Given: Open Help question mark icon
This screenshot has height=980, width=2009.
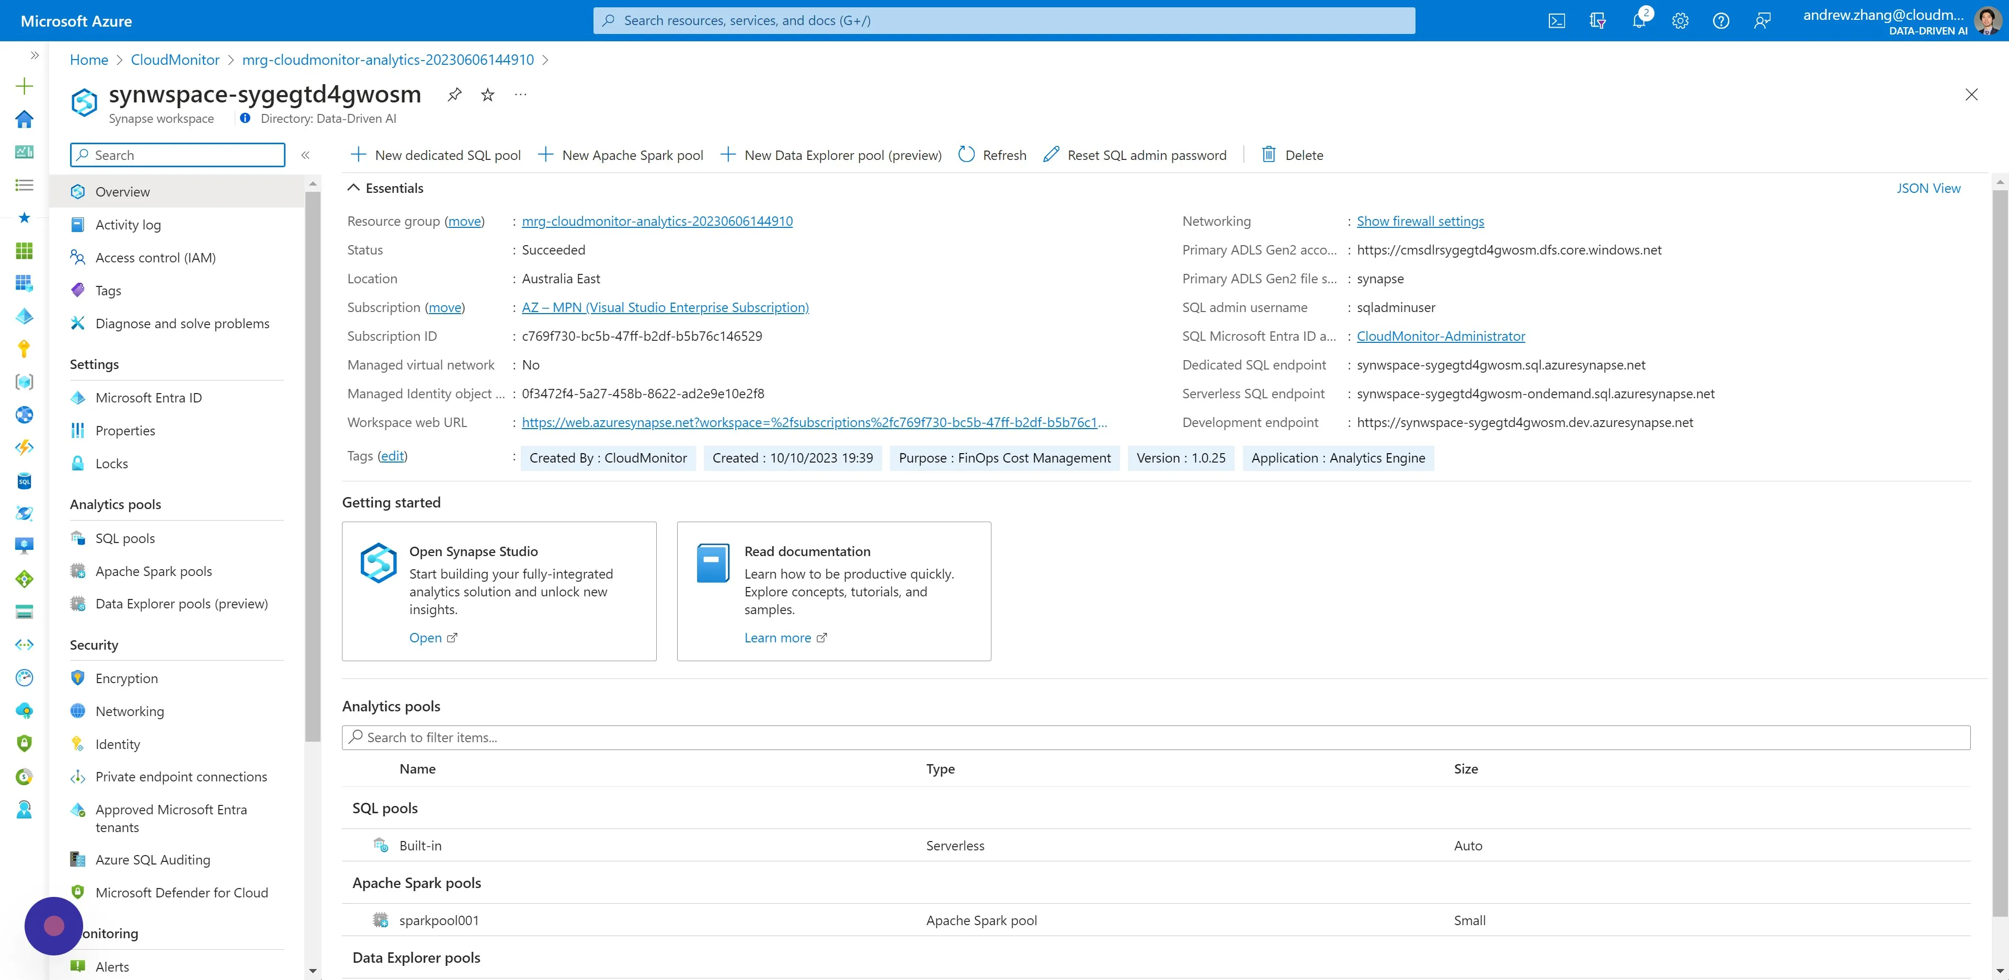Looking at the screenshot, I should (x=1720, y=21).
